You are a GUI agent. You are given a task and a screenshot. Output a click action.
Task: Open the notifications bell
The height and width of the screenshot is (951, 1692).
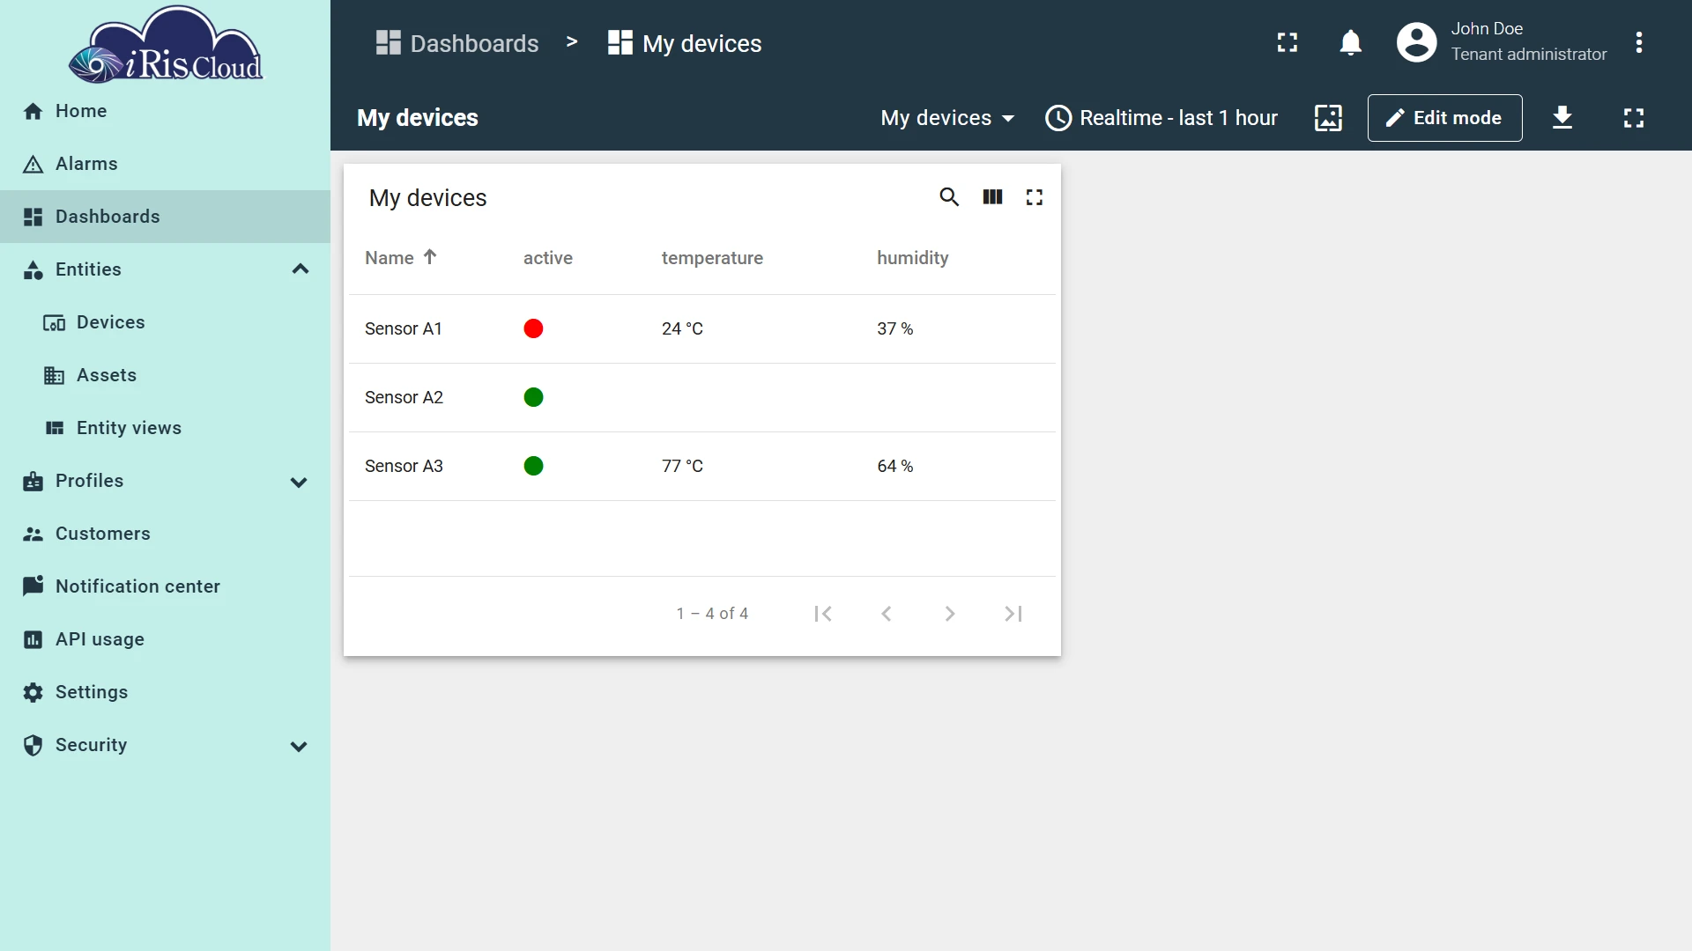click(x=1351, y=42)
